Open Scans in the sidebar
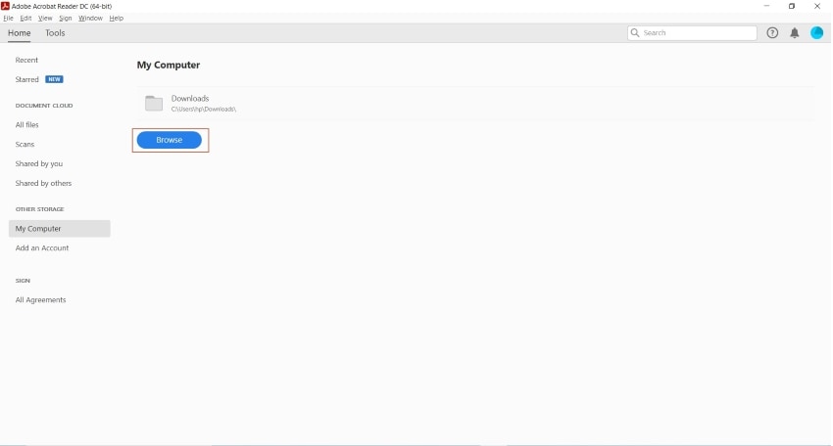833x446 pixels. 24,144
